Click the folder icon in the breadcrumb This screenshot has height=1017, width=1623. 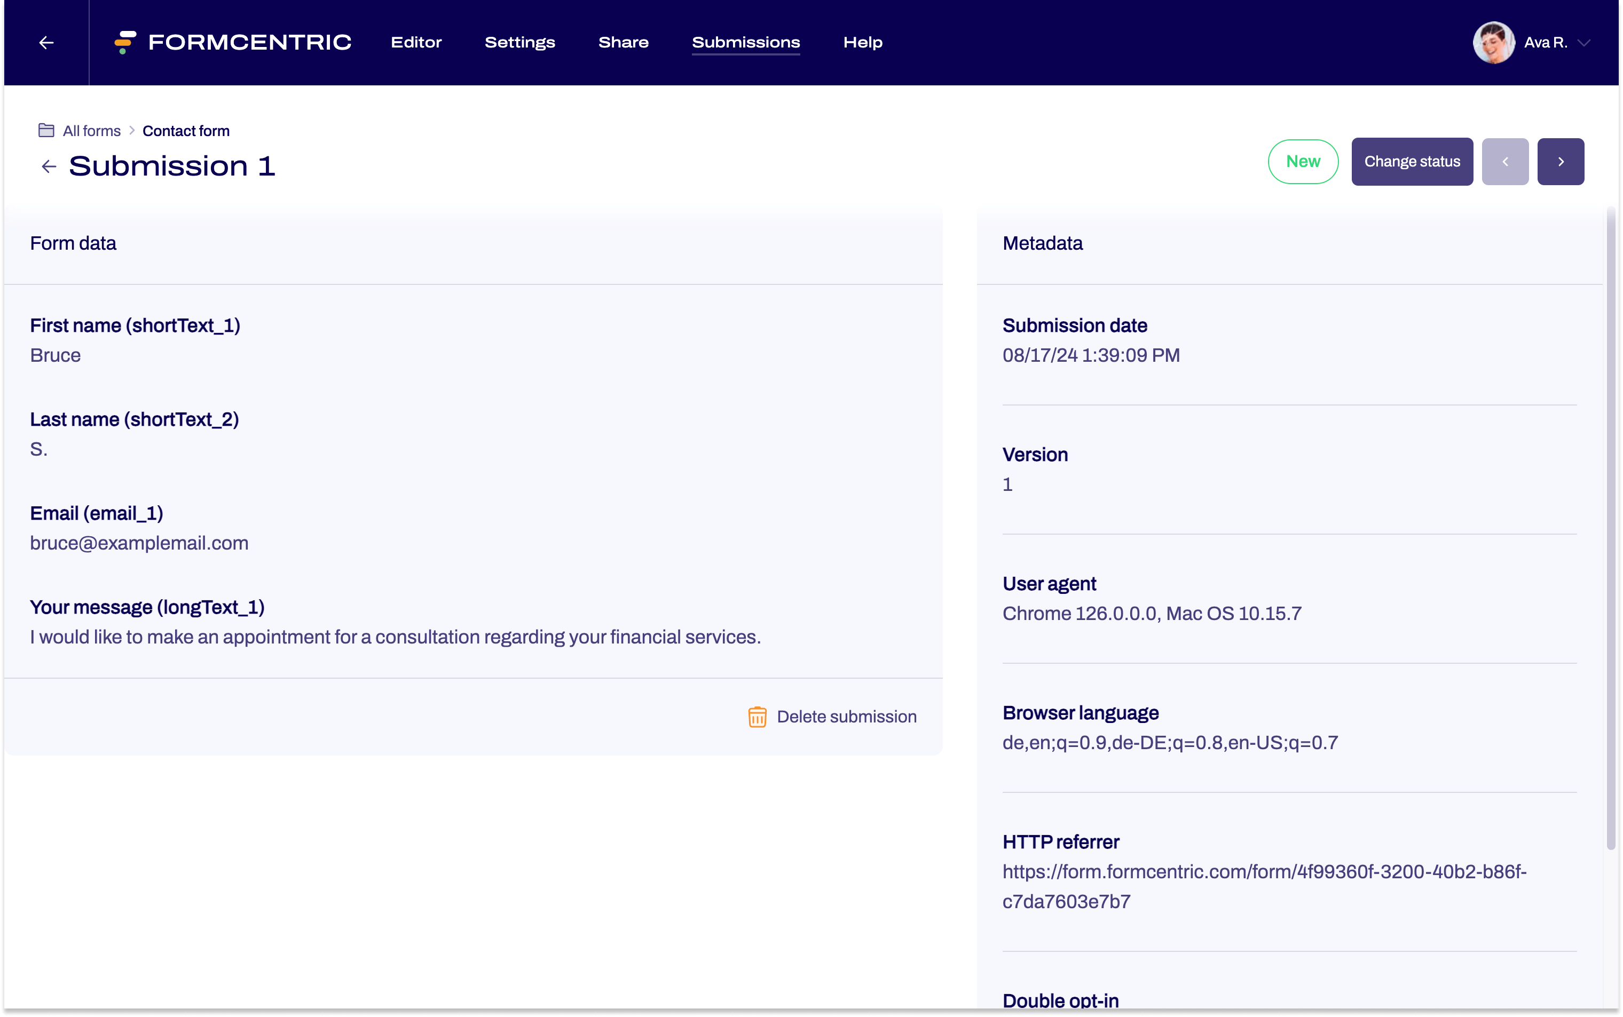[x=46, y=130]
